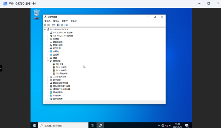Select the 计算机 category icon
This screenshot has height=128, width=221.
[x=51, y=52]
